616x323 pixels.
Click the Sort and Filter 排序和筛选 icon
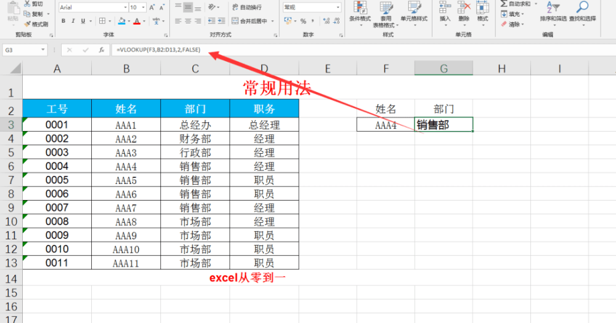tap(553, 12)
